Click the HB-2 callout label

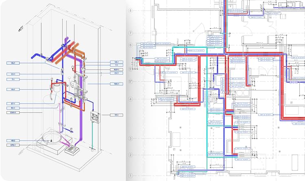click(13, 141)
